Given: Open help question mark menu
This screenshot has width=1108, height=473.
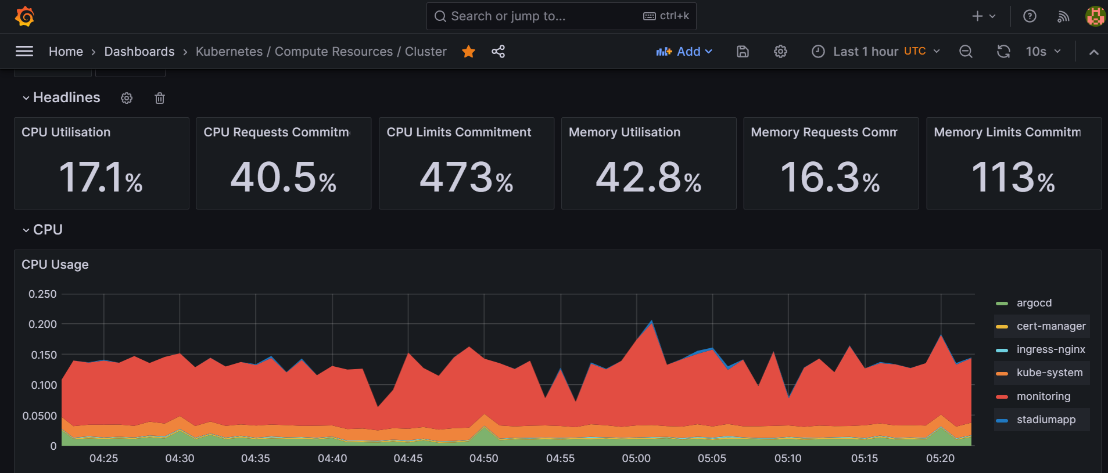Looking at the screenshot, I should [1030, 16].
